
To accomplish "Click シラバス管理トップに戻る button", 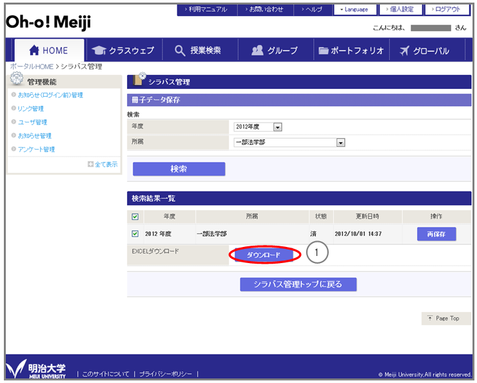I will point(298,284).
